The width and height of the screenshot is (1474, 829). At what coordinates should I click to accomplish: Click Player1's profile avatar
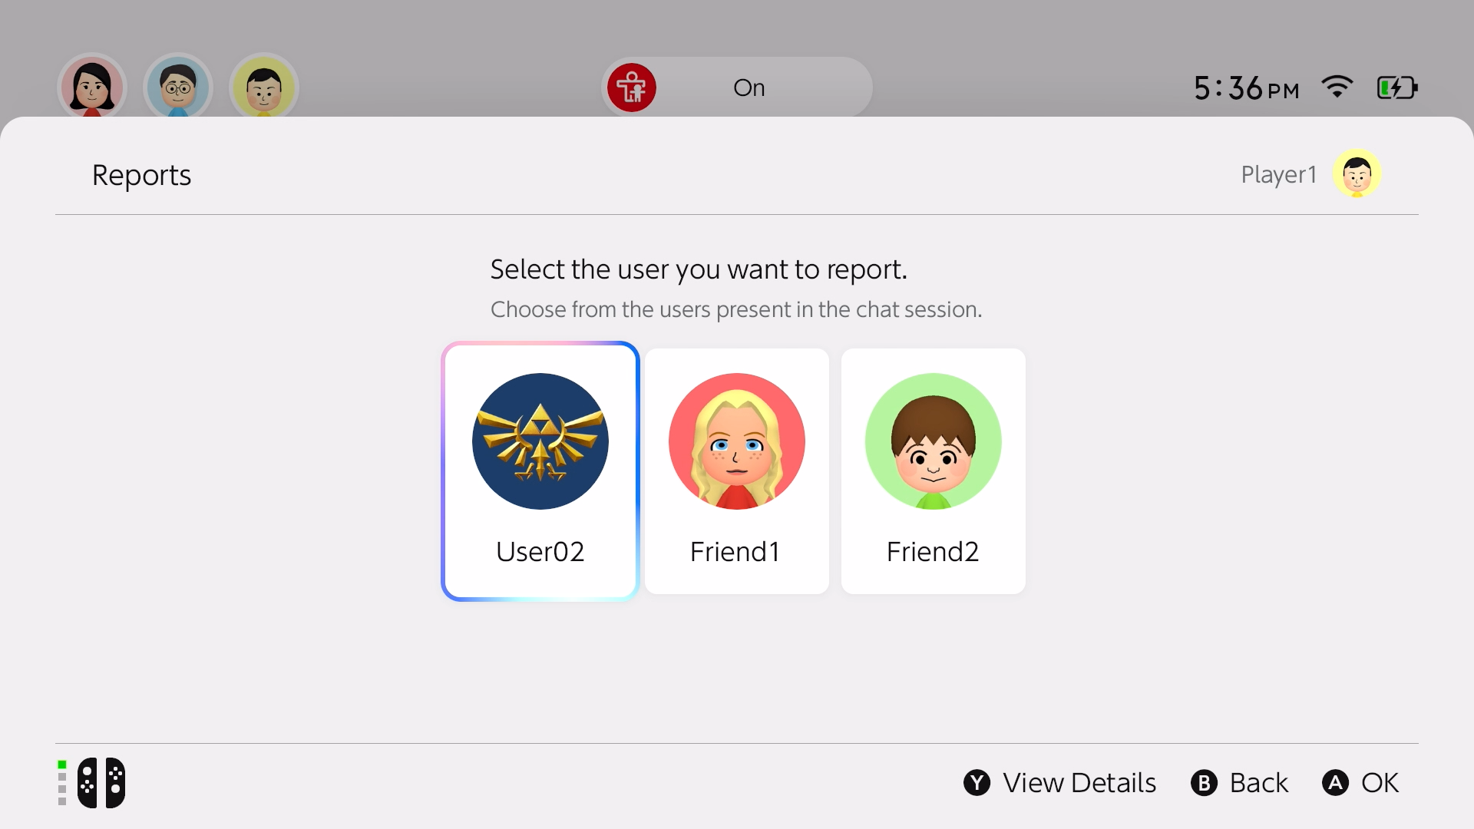1357,173
